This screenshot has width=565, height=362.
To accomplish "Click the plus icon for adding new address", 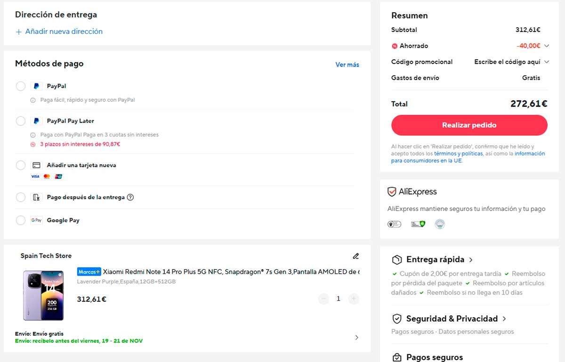I will (x=19, y=32).
